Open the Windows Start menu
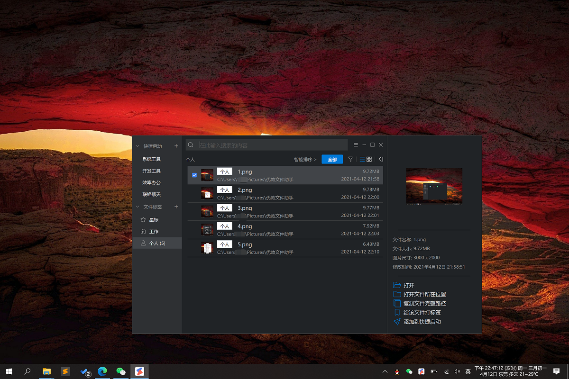The image size is (569, 379). click(x=9, y=371)
